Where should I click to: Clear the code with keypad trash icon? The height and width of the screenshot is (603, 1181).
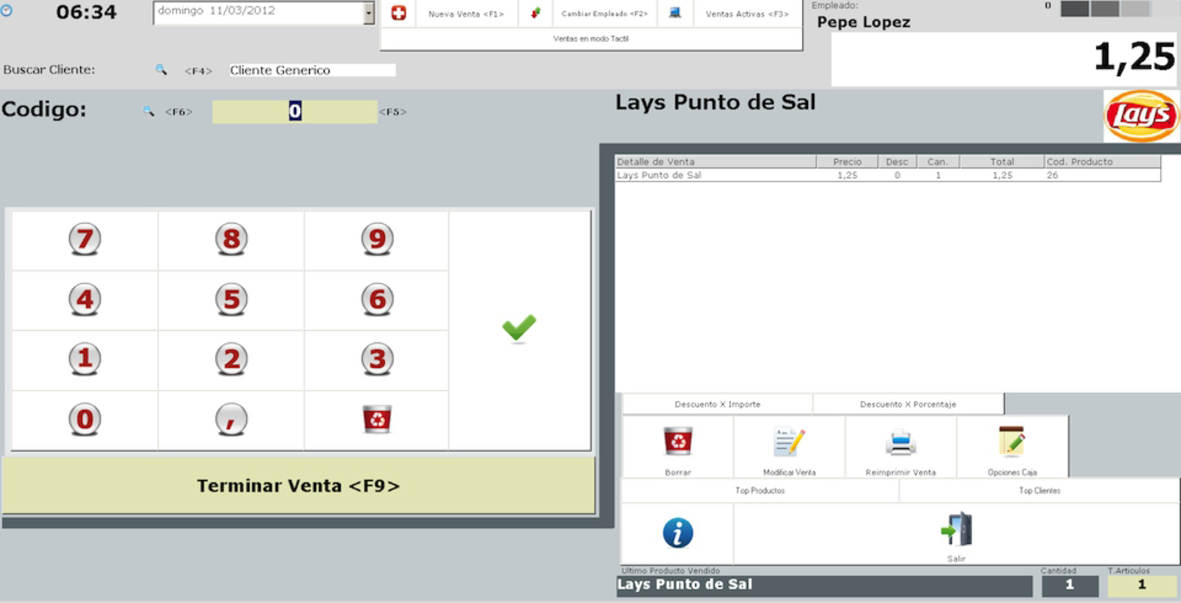pos(377,420)
